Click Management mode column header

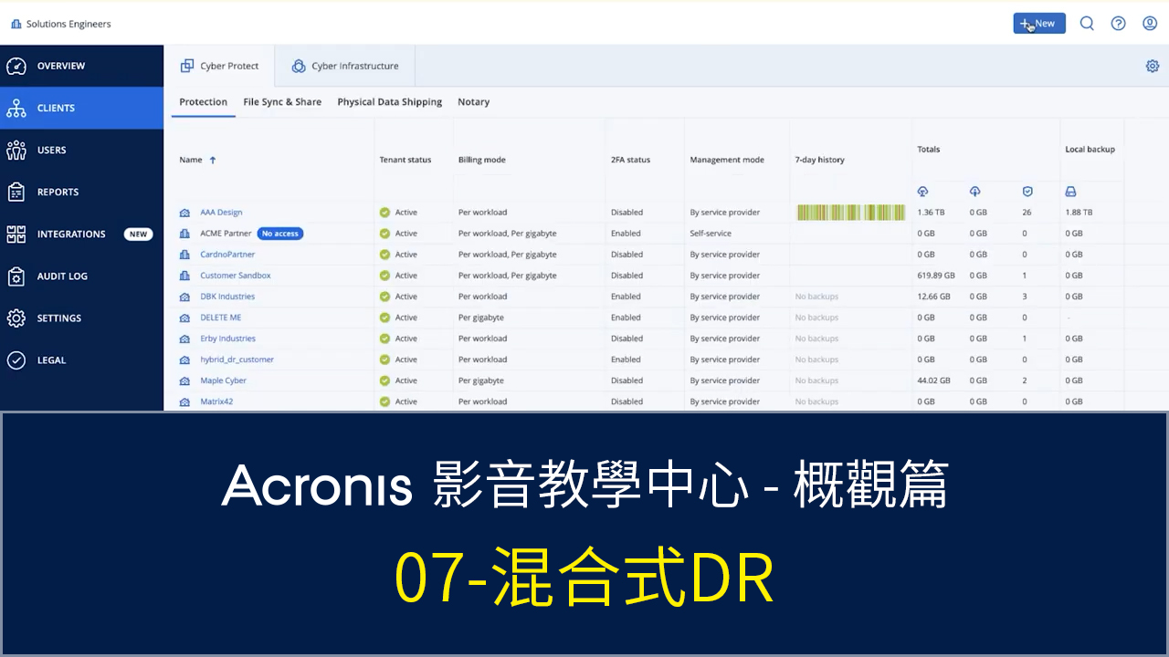727,160
